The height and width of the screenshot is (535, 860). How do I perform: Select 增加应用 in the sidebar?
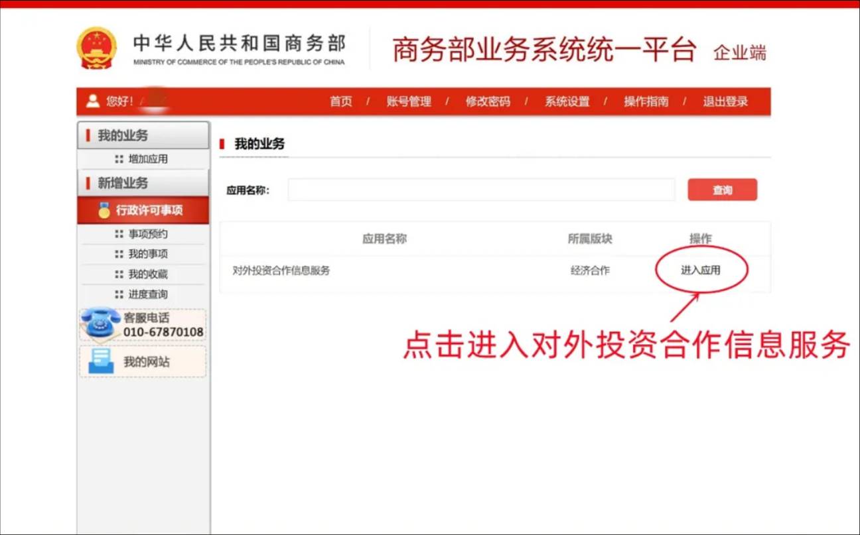tap(148, 159)
